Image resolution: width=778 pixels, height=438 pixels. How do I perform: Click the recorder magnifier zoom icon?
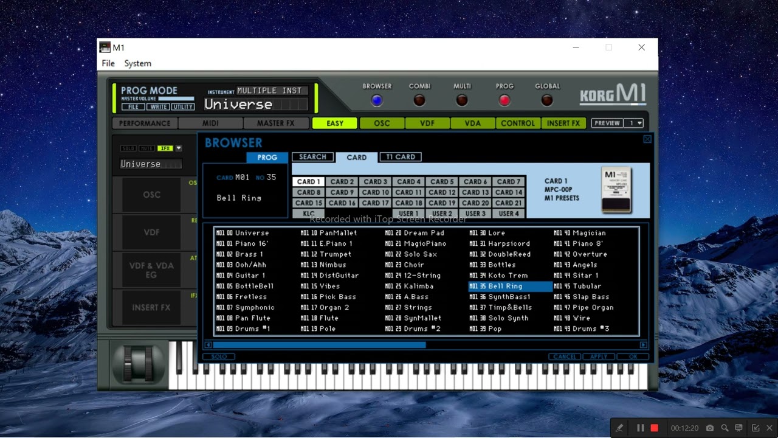(x=725, y=428)
